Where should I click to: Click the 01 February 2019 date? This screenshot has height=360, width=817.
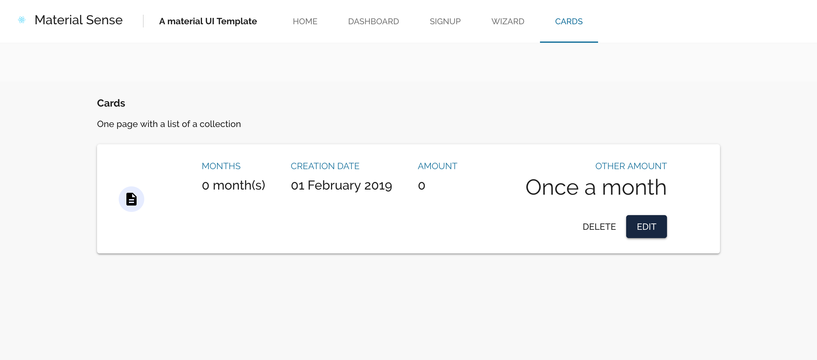point(341,185)
